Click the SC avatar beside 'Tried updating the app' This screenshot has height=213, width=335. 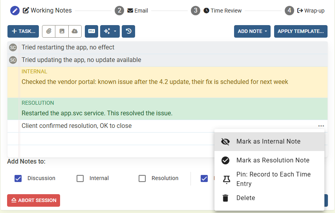[x=13, y=60]
